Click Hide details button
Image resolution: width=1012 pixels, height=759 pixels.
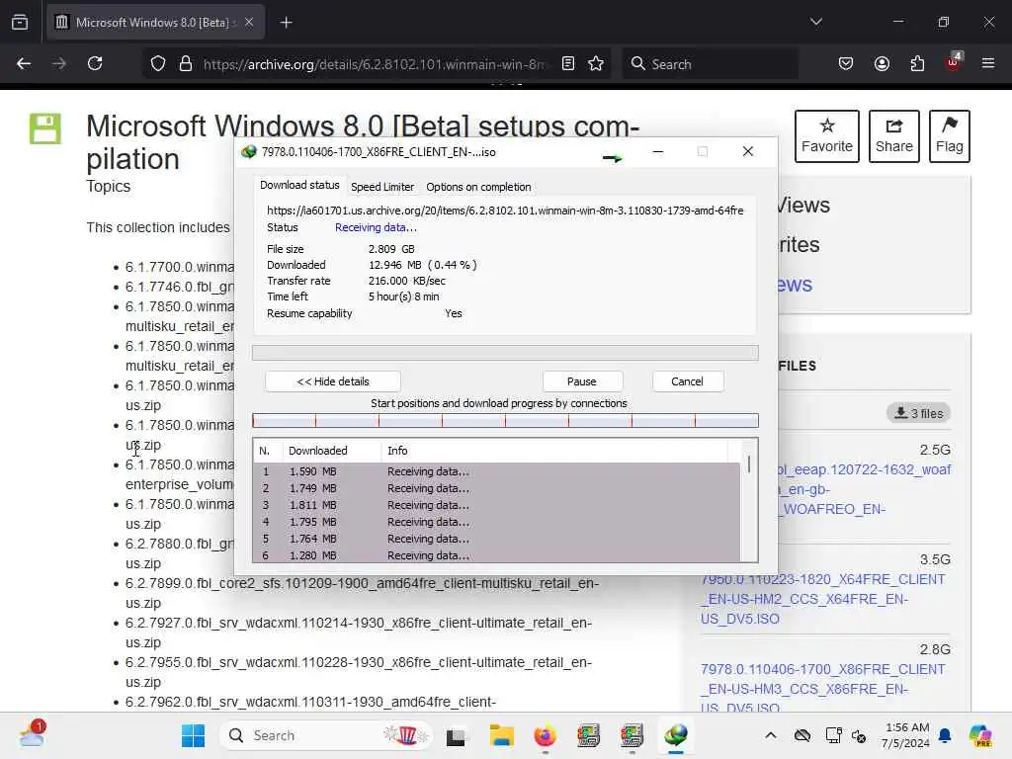[x=333, y=381]
